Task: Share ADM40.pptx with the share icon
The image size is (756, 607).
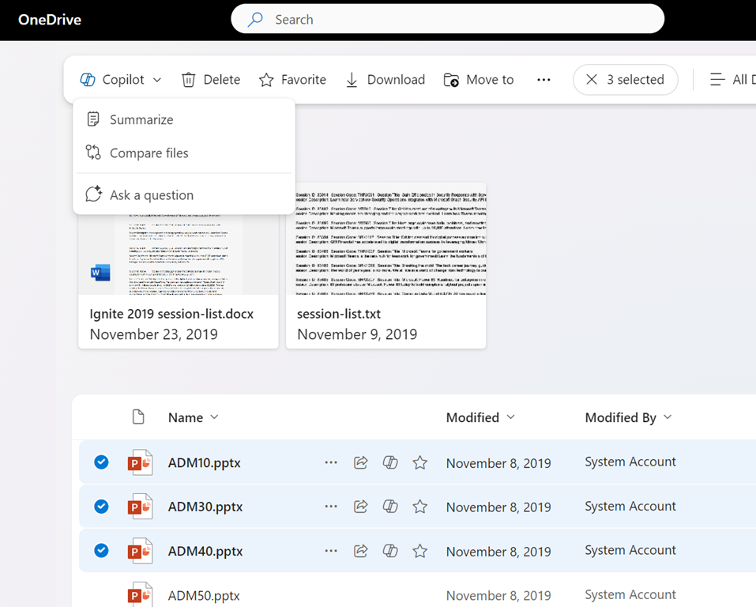Action: 361,551
